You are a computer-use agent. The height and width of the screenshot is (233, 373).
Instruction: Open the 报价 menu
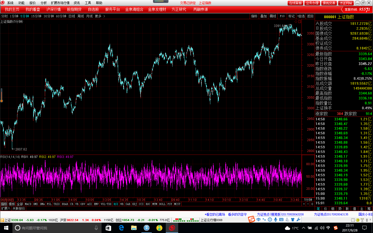(x=32, y=3)
